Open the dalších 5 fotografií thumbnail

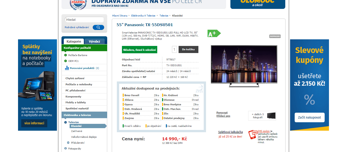262,116
